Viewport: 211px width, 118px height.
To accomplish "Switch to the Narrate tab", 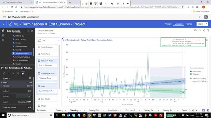I will (189, 24).
